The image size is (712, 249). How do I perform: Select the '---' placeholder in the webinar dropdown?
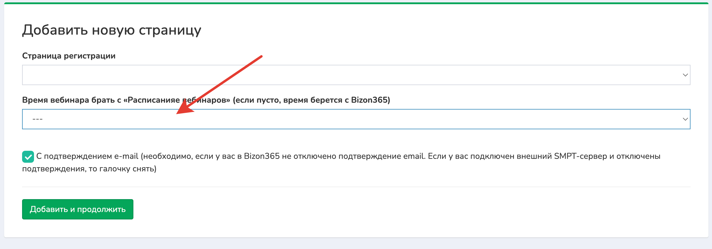click(38, 119)
